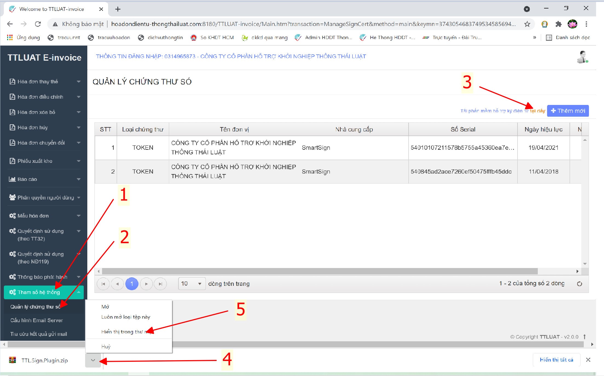Screen dimensions: 604x376
Task: Open Cấu hình Email Server submenu
Action: coord(37,320)
